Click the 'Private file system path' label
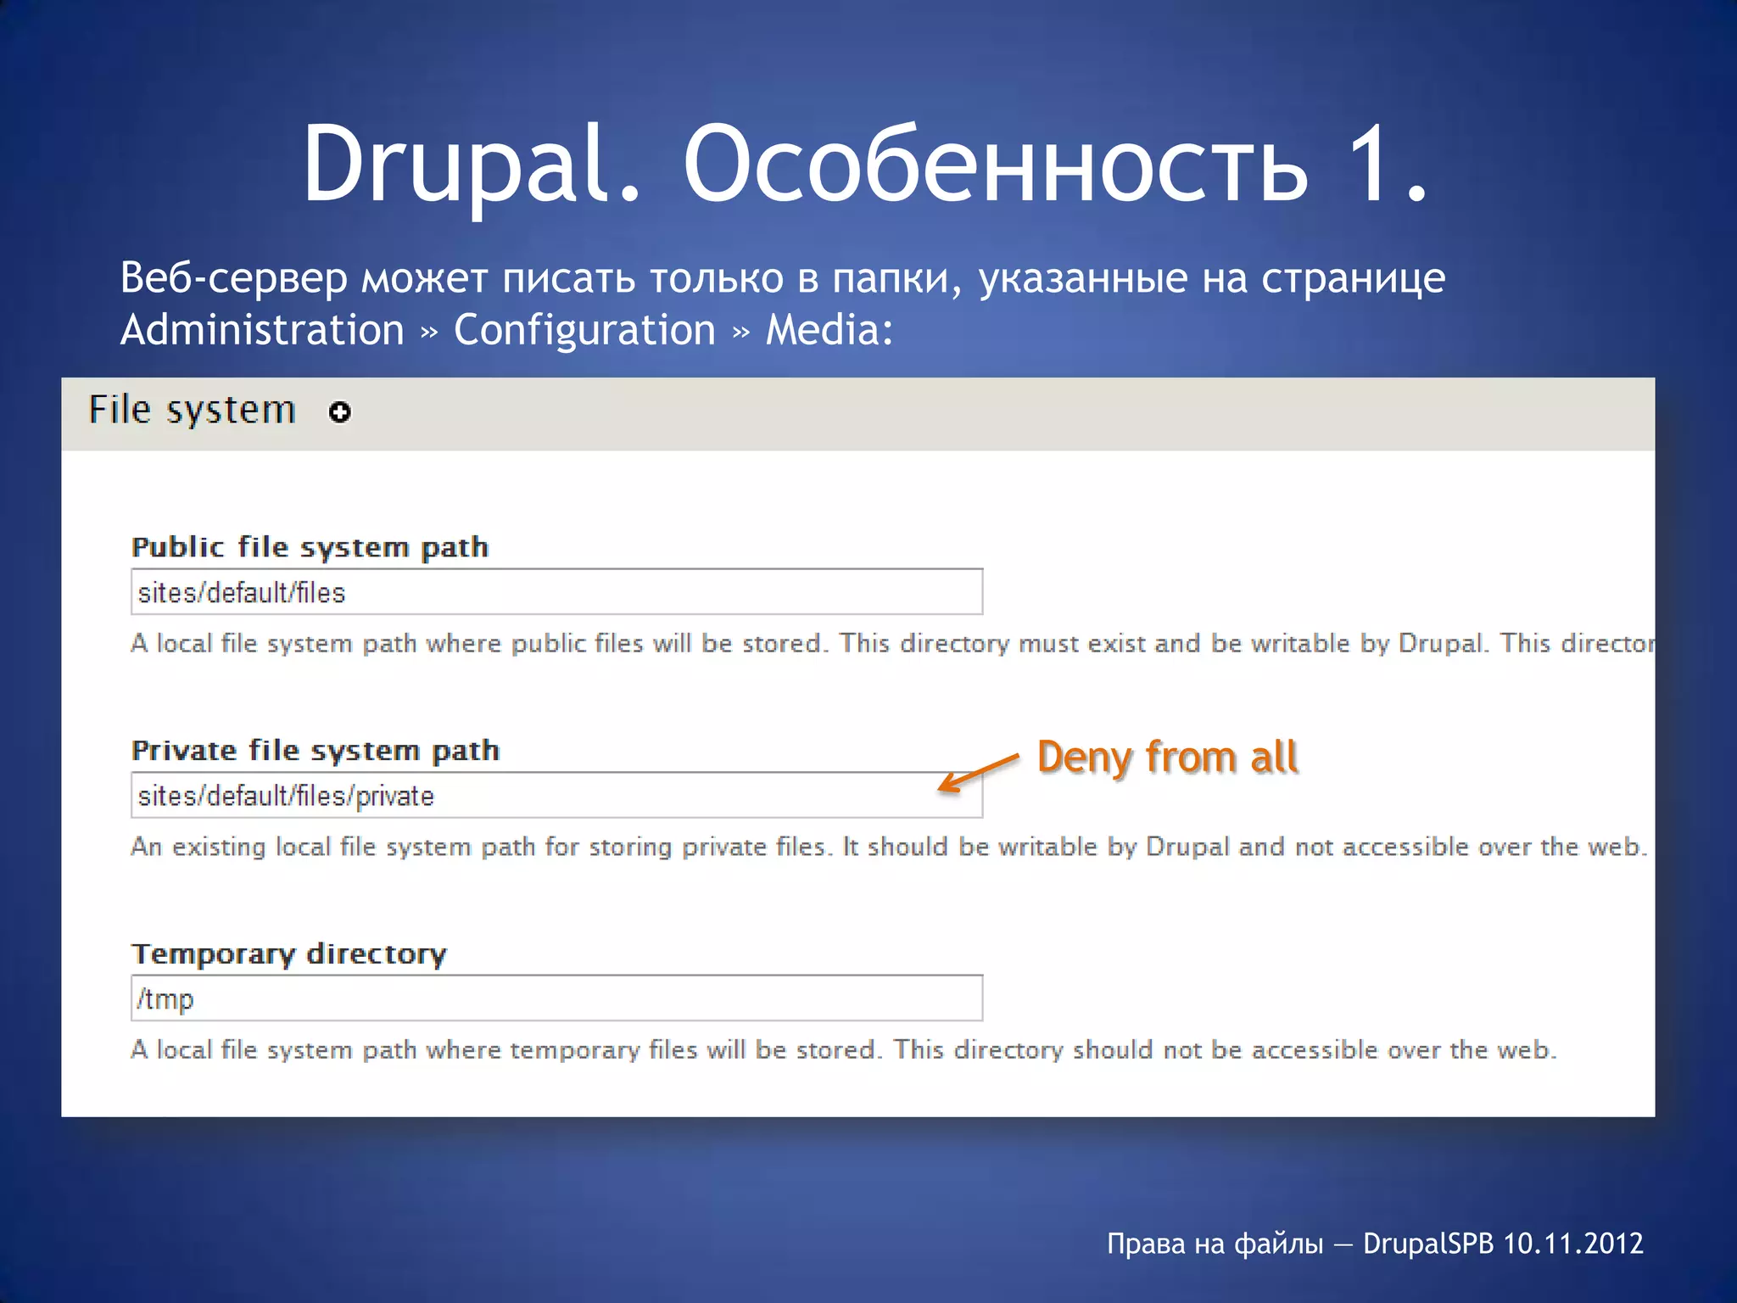Image resolution: width=1737 pixels, height=1303 pixels. (x=316, y=751)
